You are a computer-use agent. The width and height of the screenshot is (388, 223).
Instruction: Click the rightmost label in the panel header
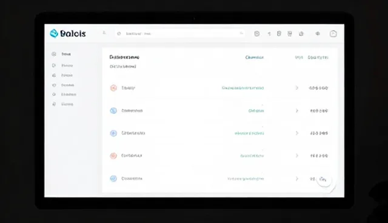point(318,58)
